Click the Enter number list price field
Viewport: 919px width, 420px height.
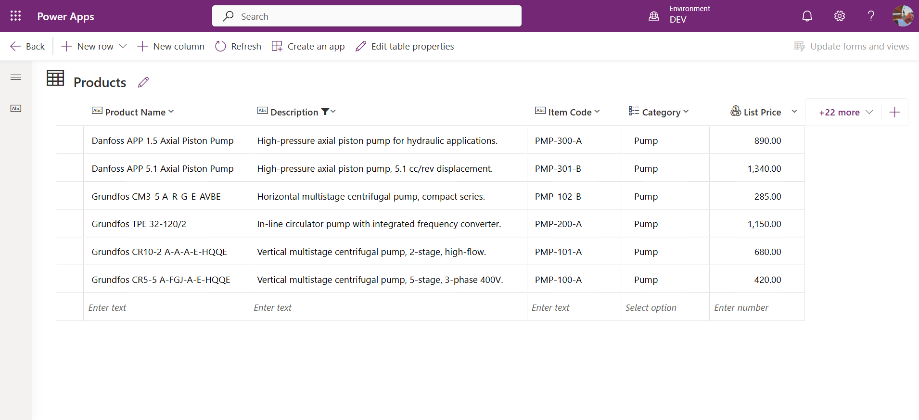(757, 307)
